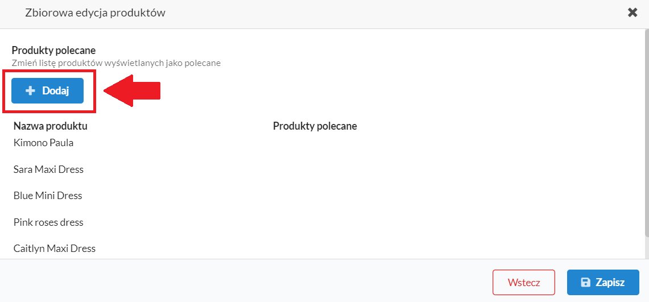
Task: Click the floppy disk icon on Zapisz
Action: click(586, 283)
